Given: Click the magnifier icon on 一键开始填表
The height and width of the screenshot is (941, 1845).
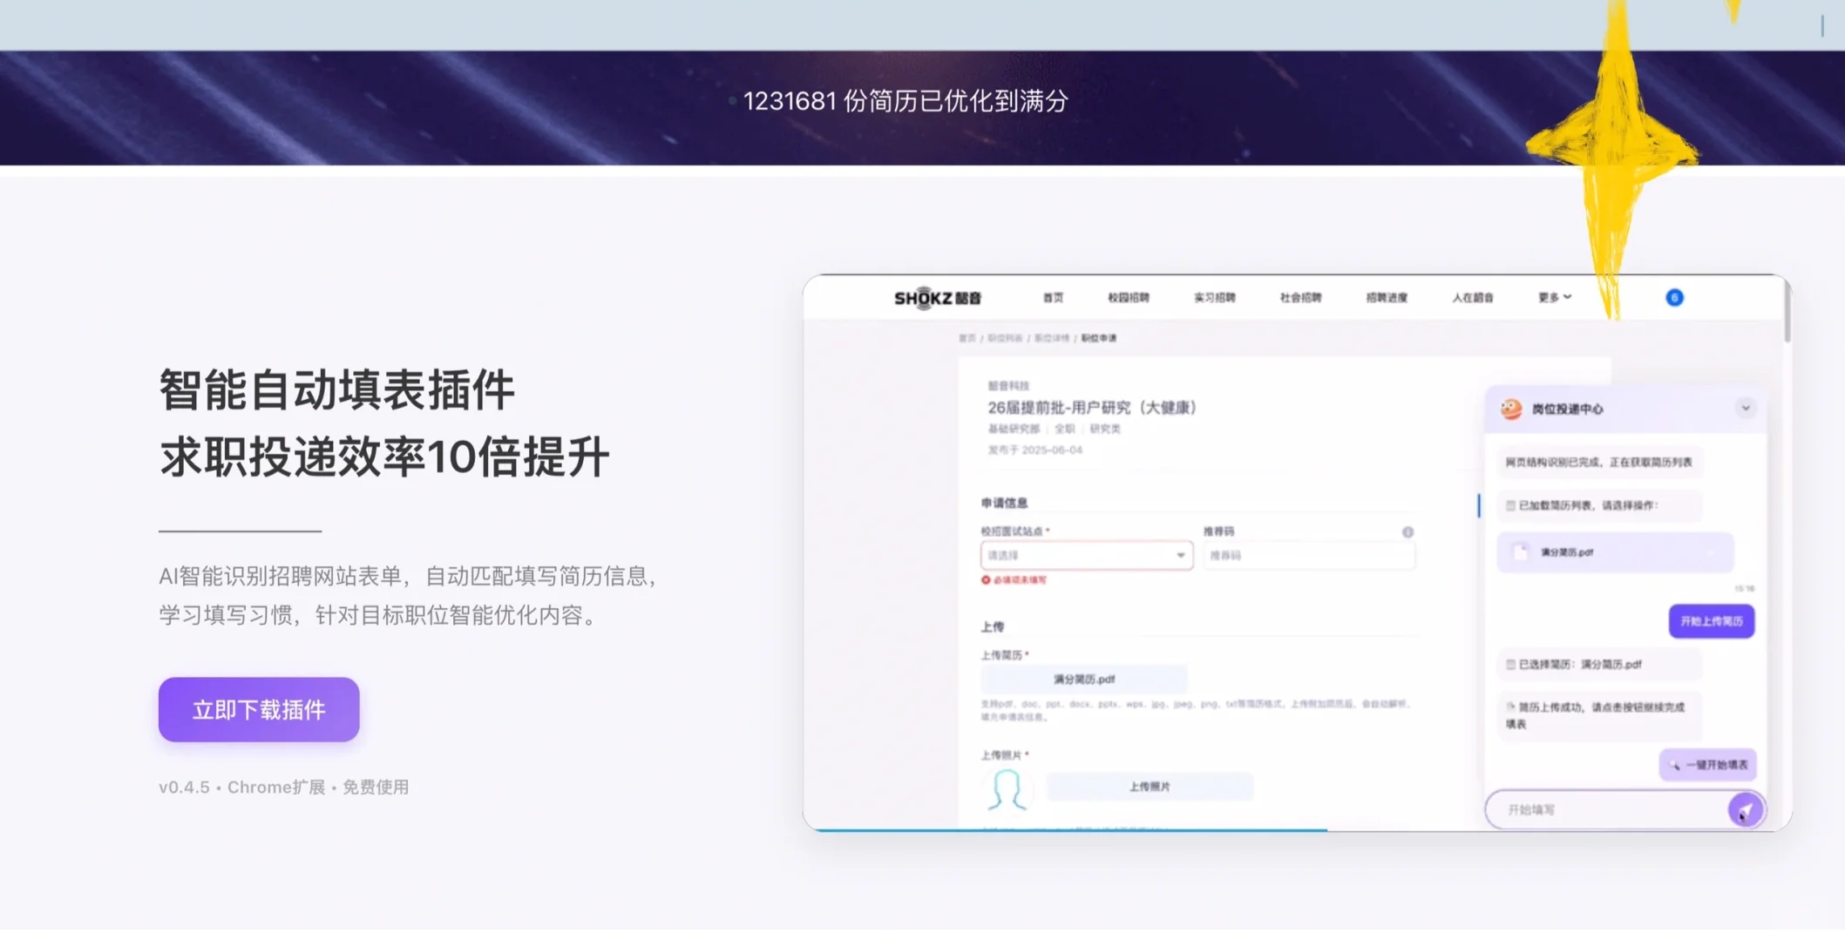Looking at the screenshot, I should (1673, 765).
